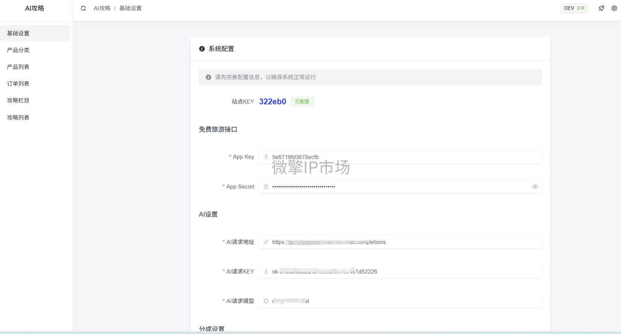The height and width of the screenshot is (334, 621).
Task: Click the link icon in the AI请求地址 field
Action: click(x=265, y=242)
